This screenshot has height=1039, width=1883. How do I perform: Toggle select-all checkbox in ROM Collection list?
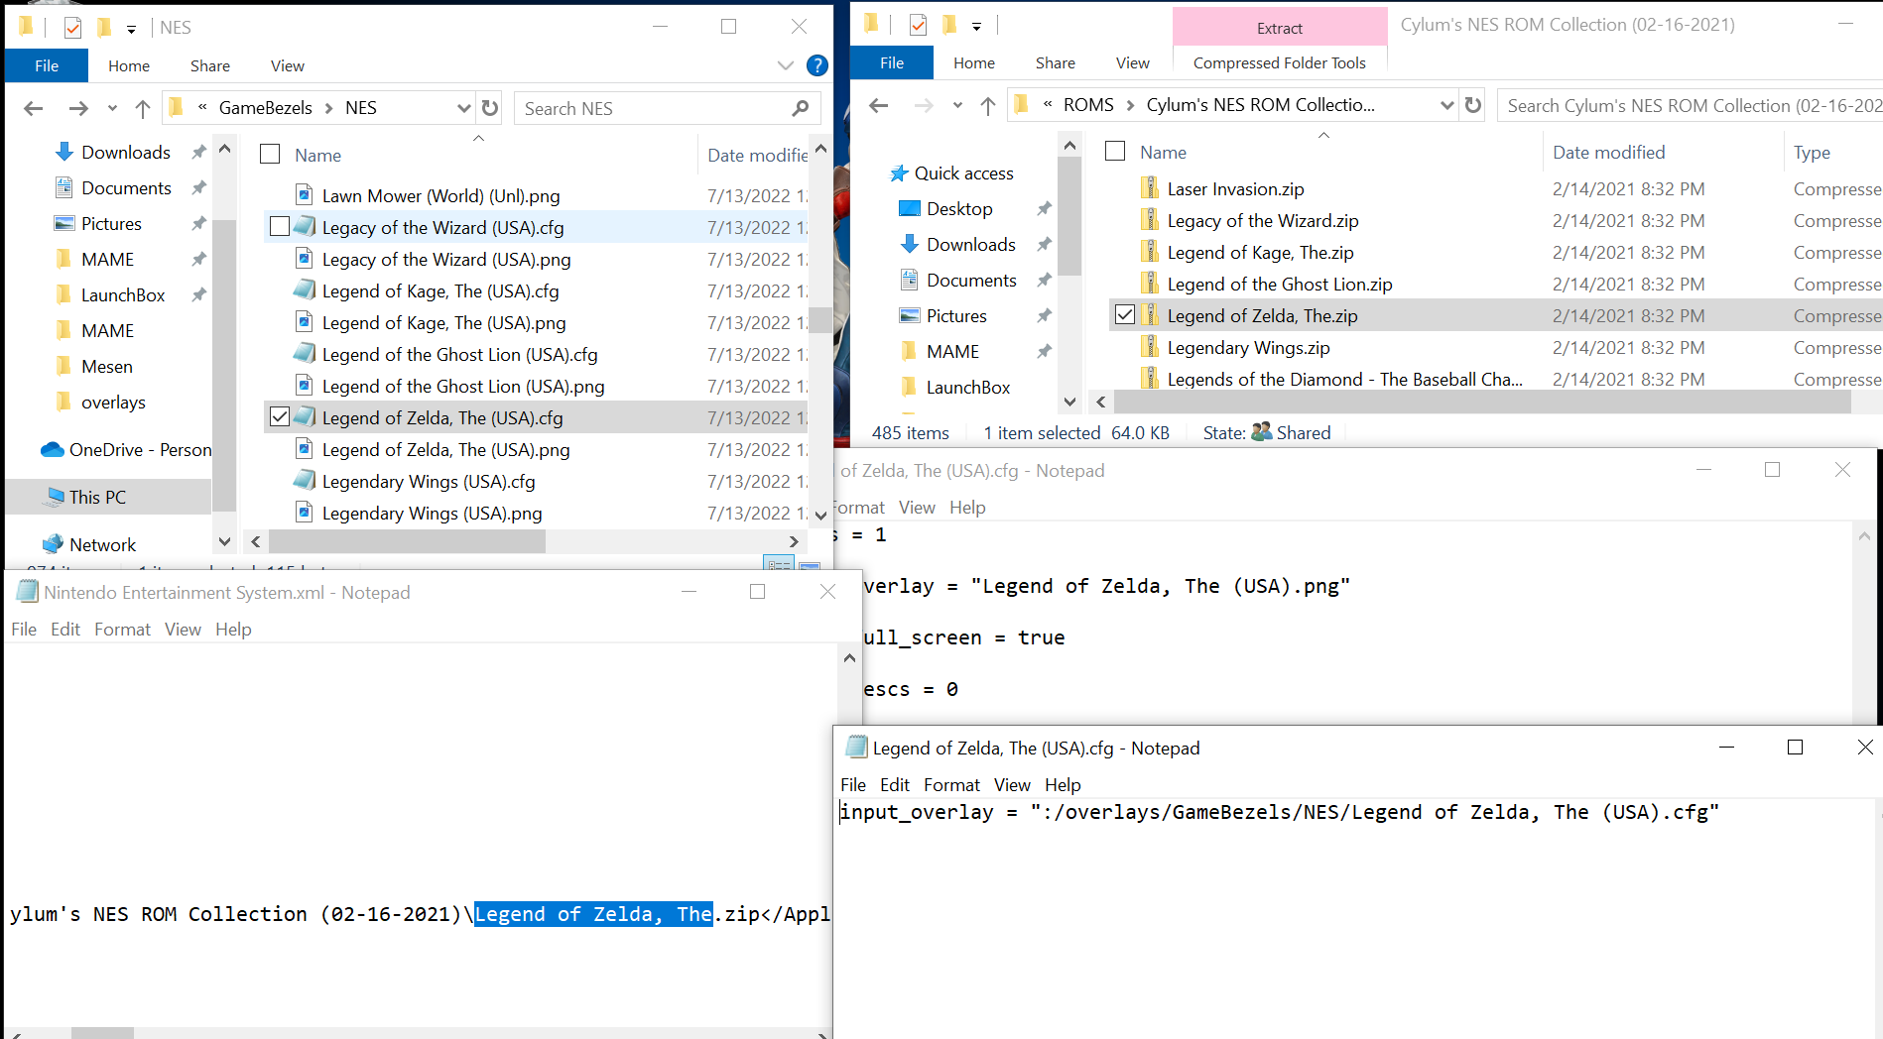[1115, 151]
